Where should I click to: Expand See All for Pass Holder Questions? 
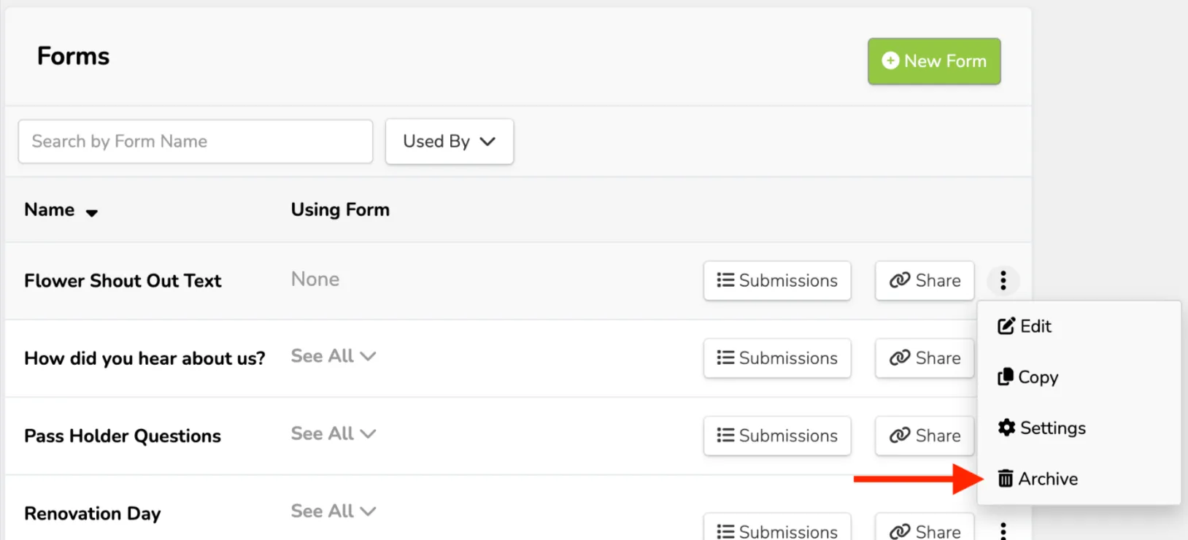(x=333, y=433)
